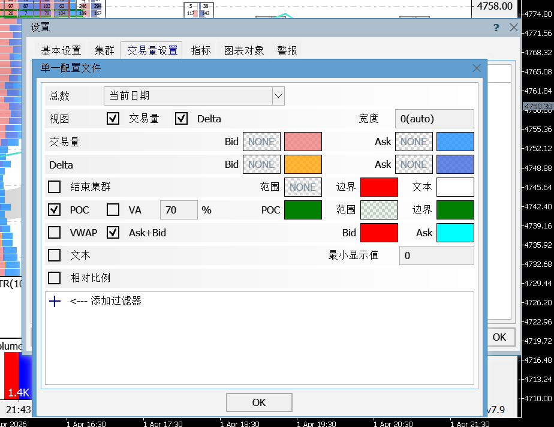554x427 pixels.
Task: Click the Ask NONE button in Delta row
Action: click(x=414, y=164)
